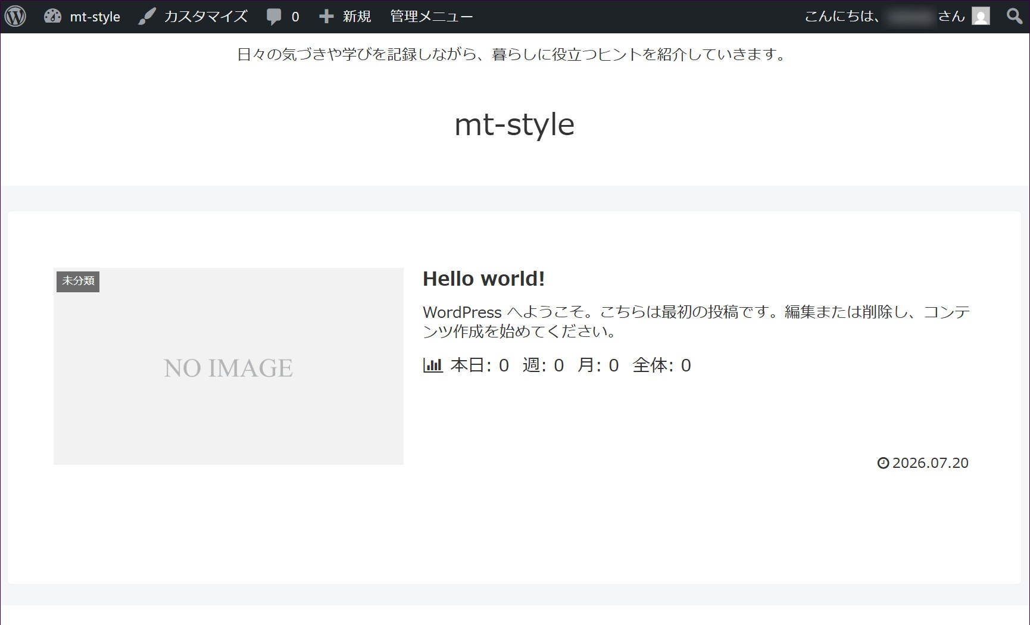The width and height of the screenshot is (1030, 625).
Task: Click the plus icon for new content
Action: coord(326,16)
